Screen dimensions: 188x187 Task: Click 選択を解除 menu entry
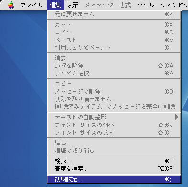coord(114,66)
